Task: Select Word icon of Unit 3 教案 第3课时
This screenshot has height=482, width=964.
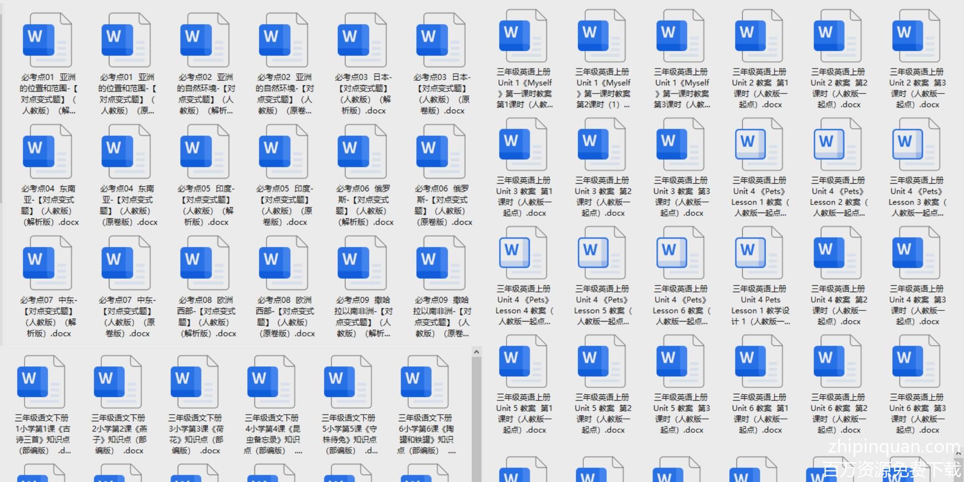Action: click(681, 145)
